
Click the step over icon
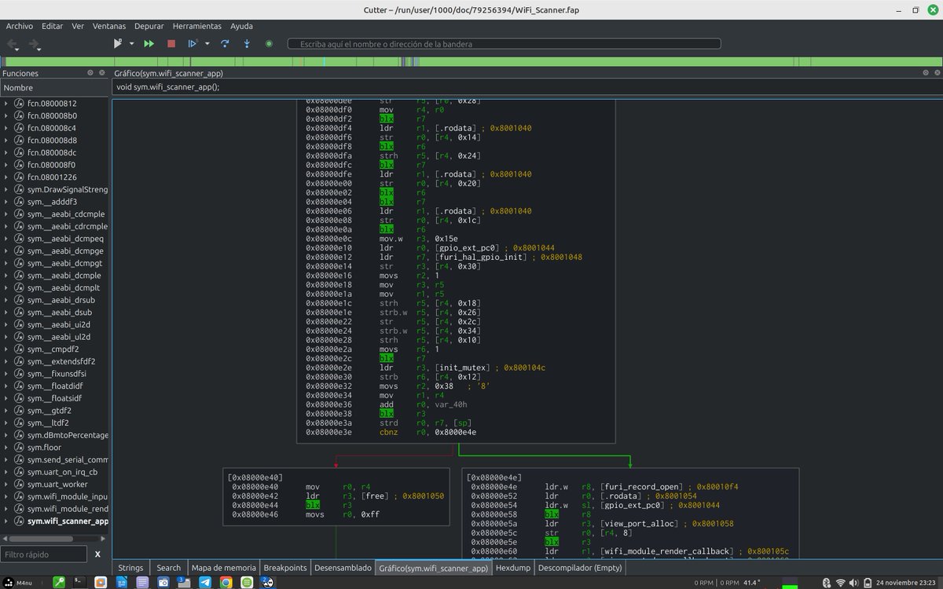coord(225,44)
